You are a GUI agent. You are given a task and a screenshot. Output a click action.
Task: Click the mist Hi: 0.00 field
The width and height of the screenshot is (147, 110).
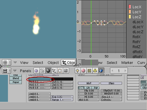coord(88,97)
